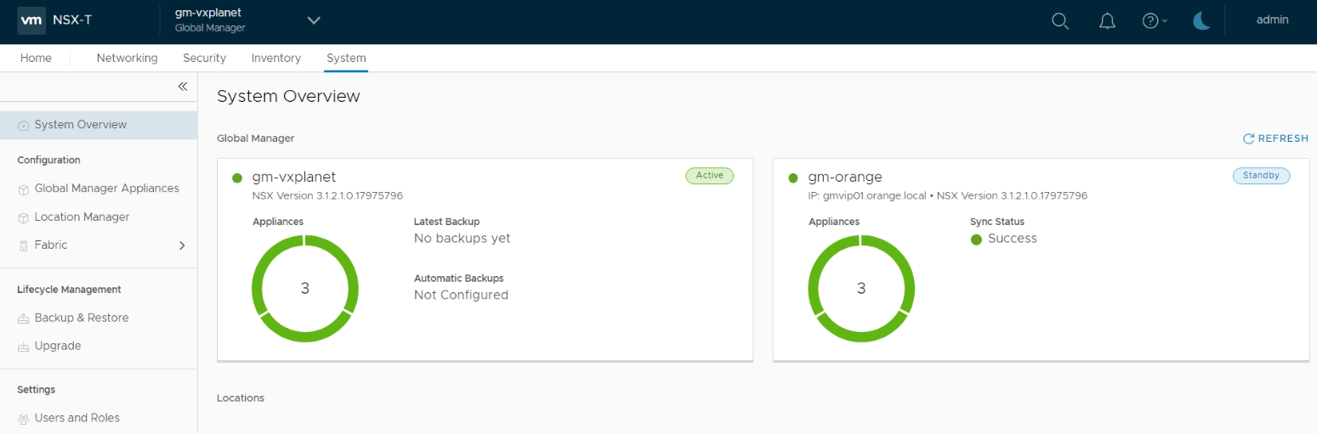Open the search magnifier icon
This screenshot has width=1317, height=434.
(x=1060, y=21)
